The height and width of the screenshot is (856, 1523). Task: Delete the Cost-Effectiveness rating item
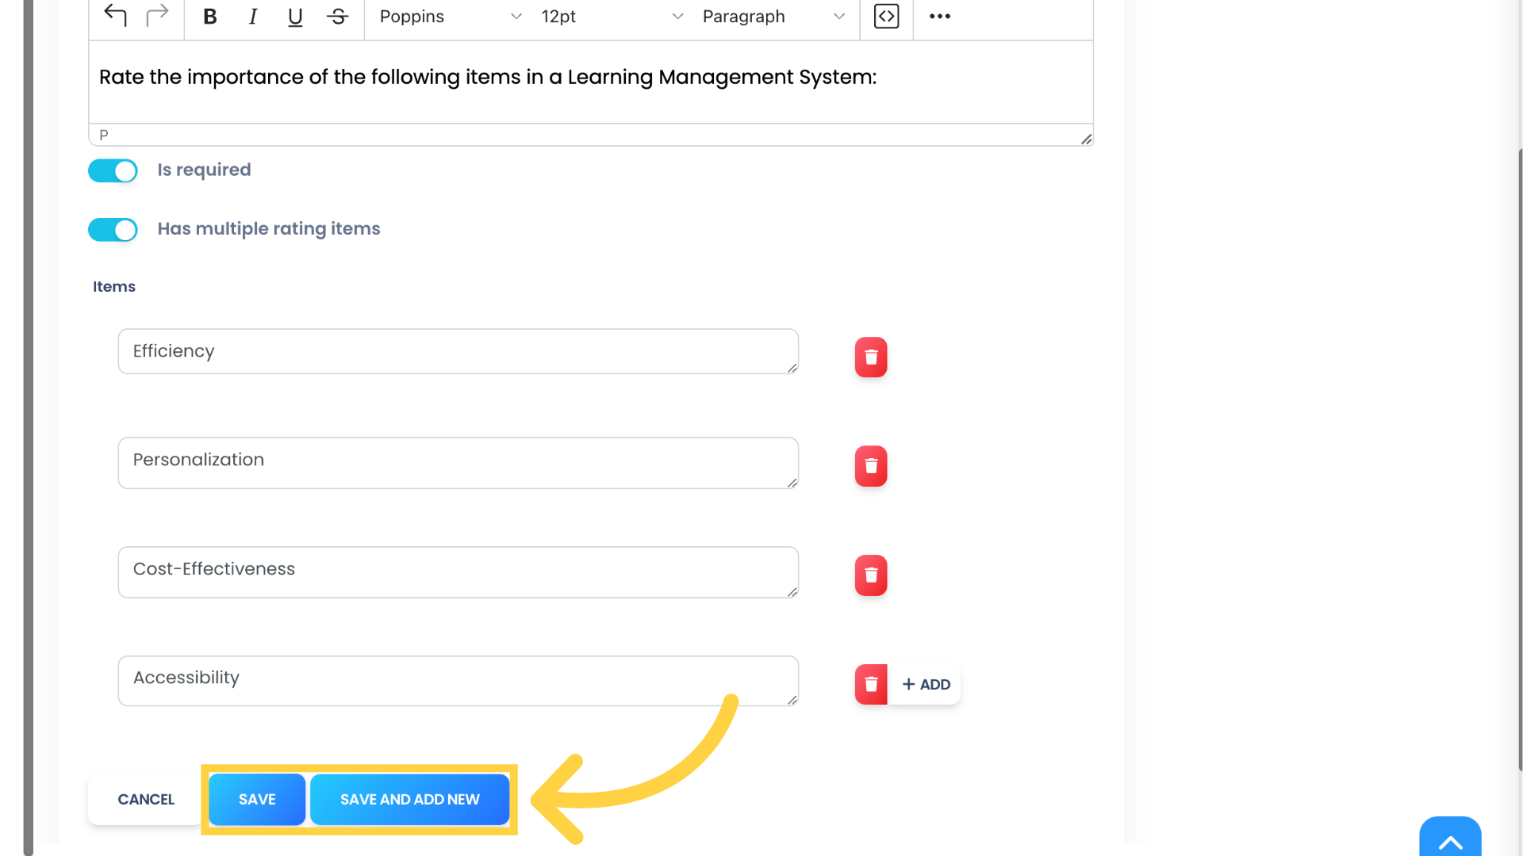pyautogui.click(x=870, y=575)
